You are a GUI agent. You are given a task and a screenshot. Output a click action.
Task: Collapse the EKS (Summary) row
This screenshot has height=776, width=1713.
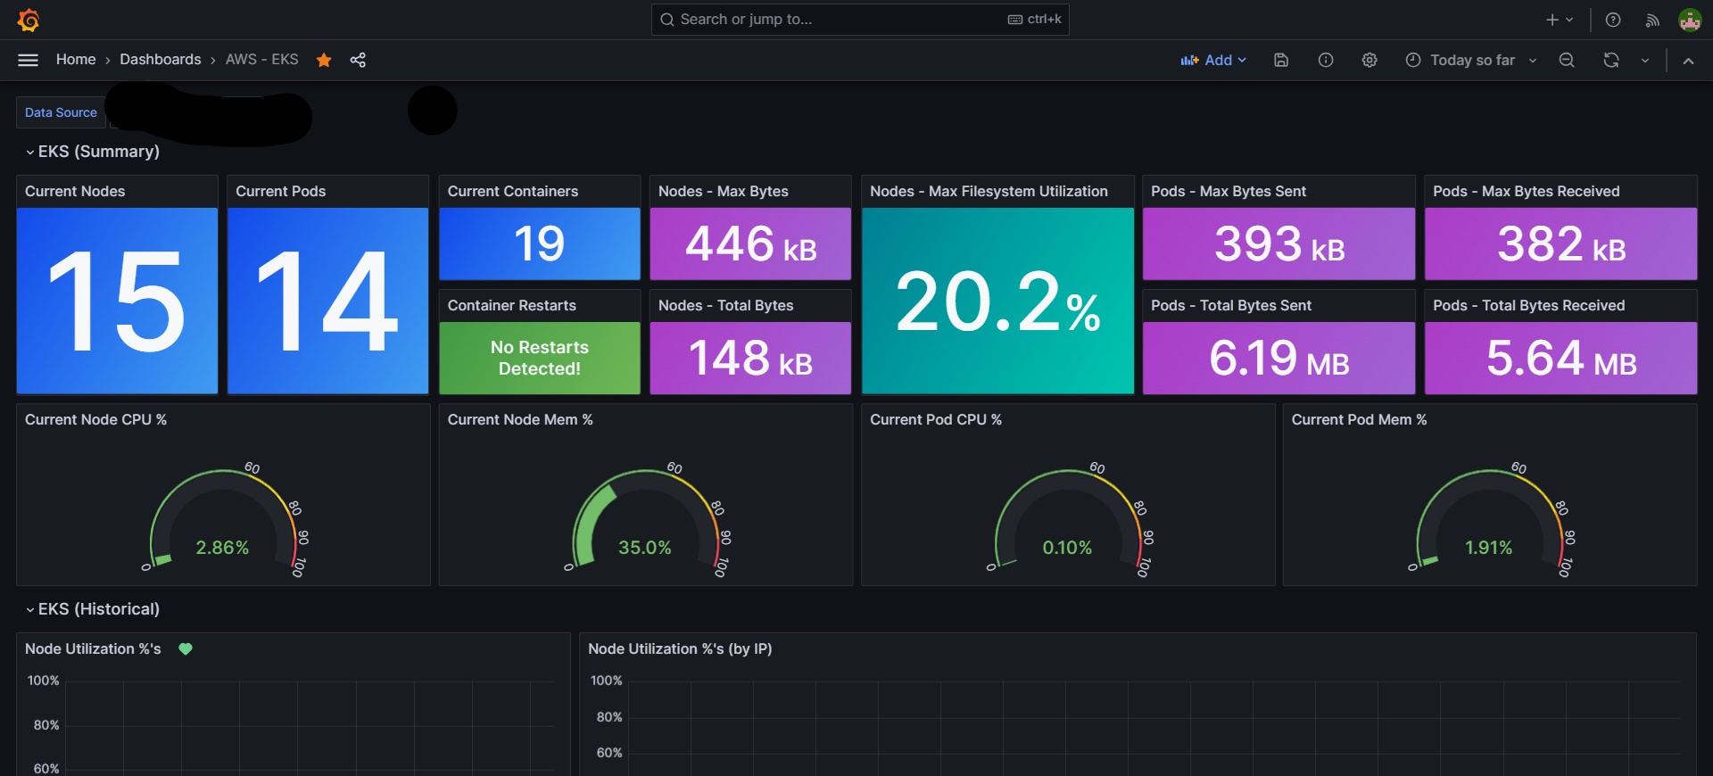[x=93, y=152]
